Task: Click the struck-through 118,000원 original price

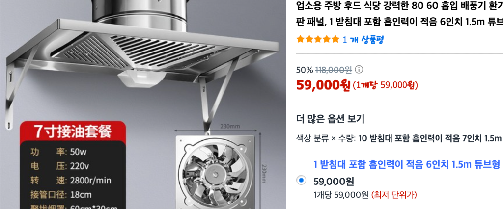Action: (x=334, y=70)
